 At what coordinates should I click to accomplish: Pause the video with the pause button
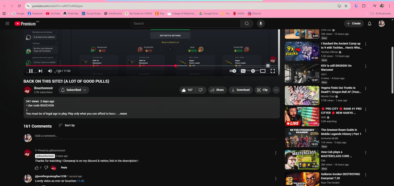31,71
